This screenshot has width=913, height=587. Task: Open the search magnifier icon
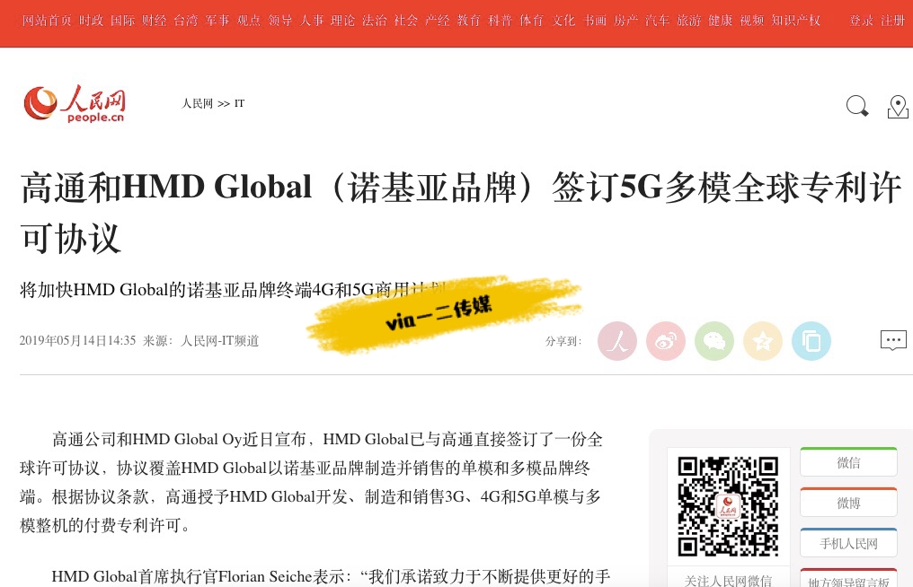[x=857, y=106]
